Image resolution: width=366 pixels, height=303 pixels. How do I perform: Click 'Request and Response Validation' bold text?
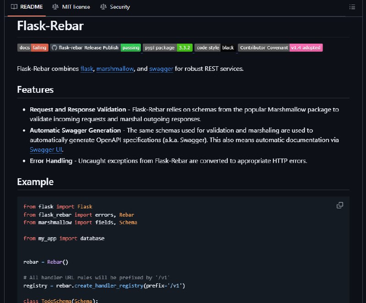pyautogui.click(x=78, y=109)
